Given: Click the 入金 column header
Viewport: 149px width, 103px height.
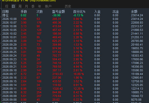Looking at the screenshot, I should (97, 12).
